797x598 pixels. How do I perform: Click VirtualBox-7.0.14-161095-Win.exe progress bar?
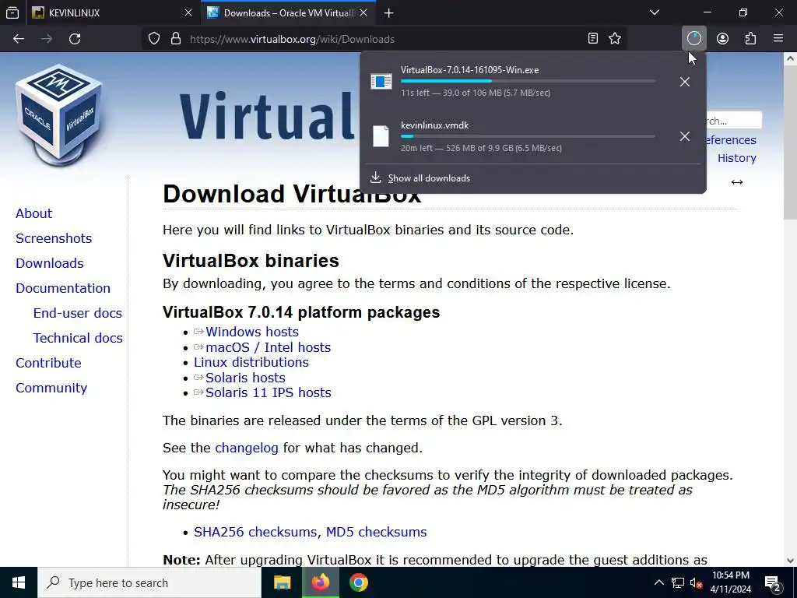528,81
